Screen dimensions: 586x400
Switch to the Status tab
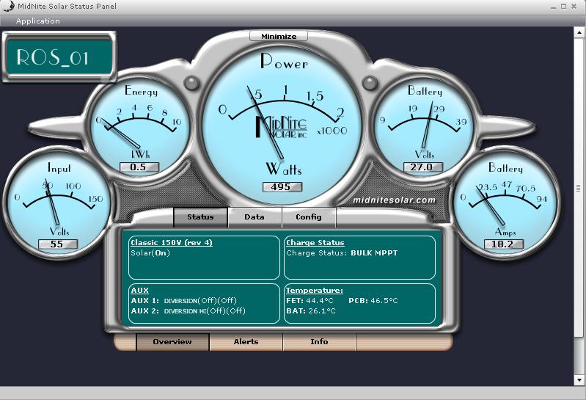[x=200, y=217]
